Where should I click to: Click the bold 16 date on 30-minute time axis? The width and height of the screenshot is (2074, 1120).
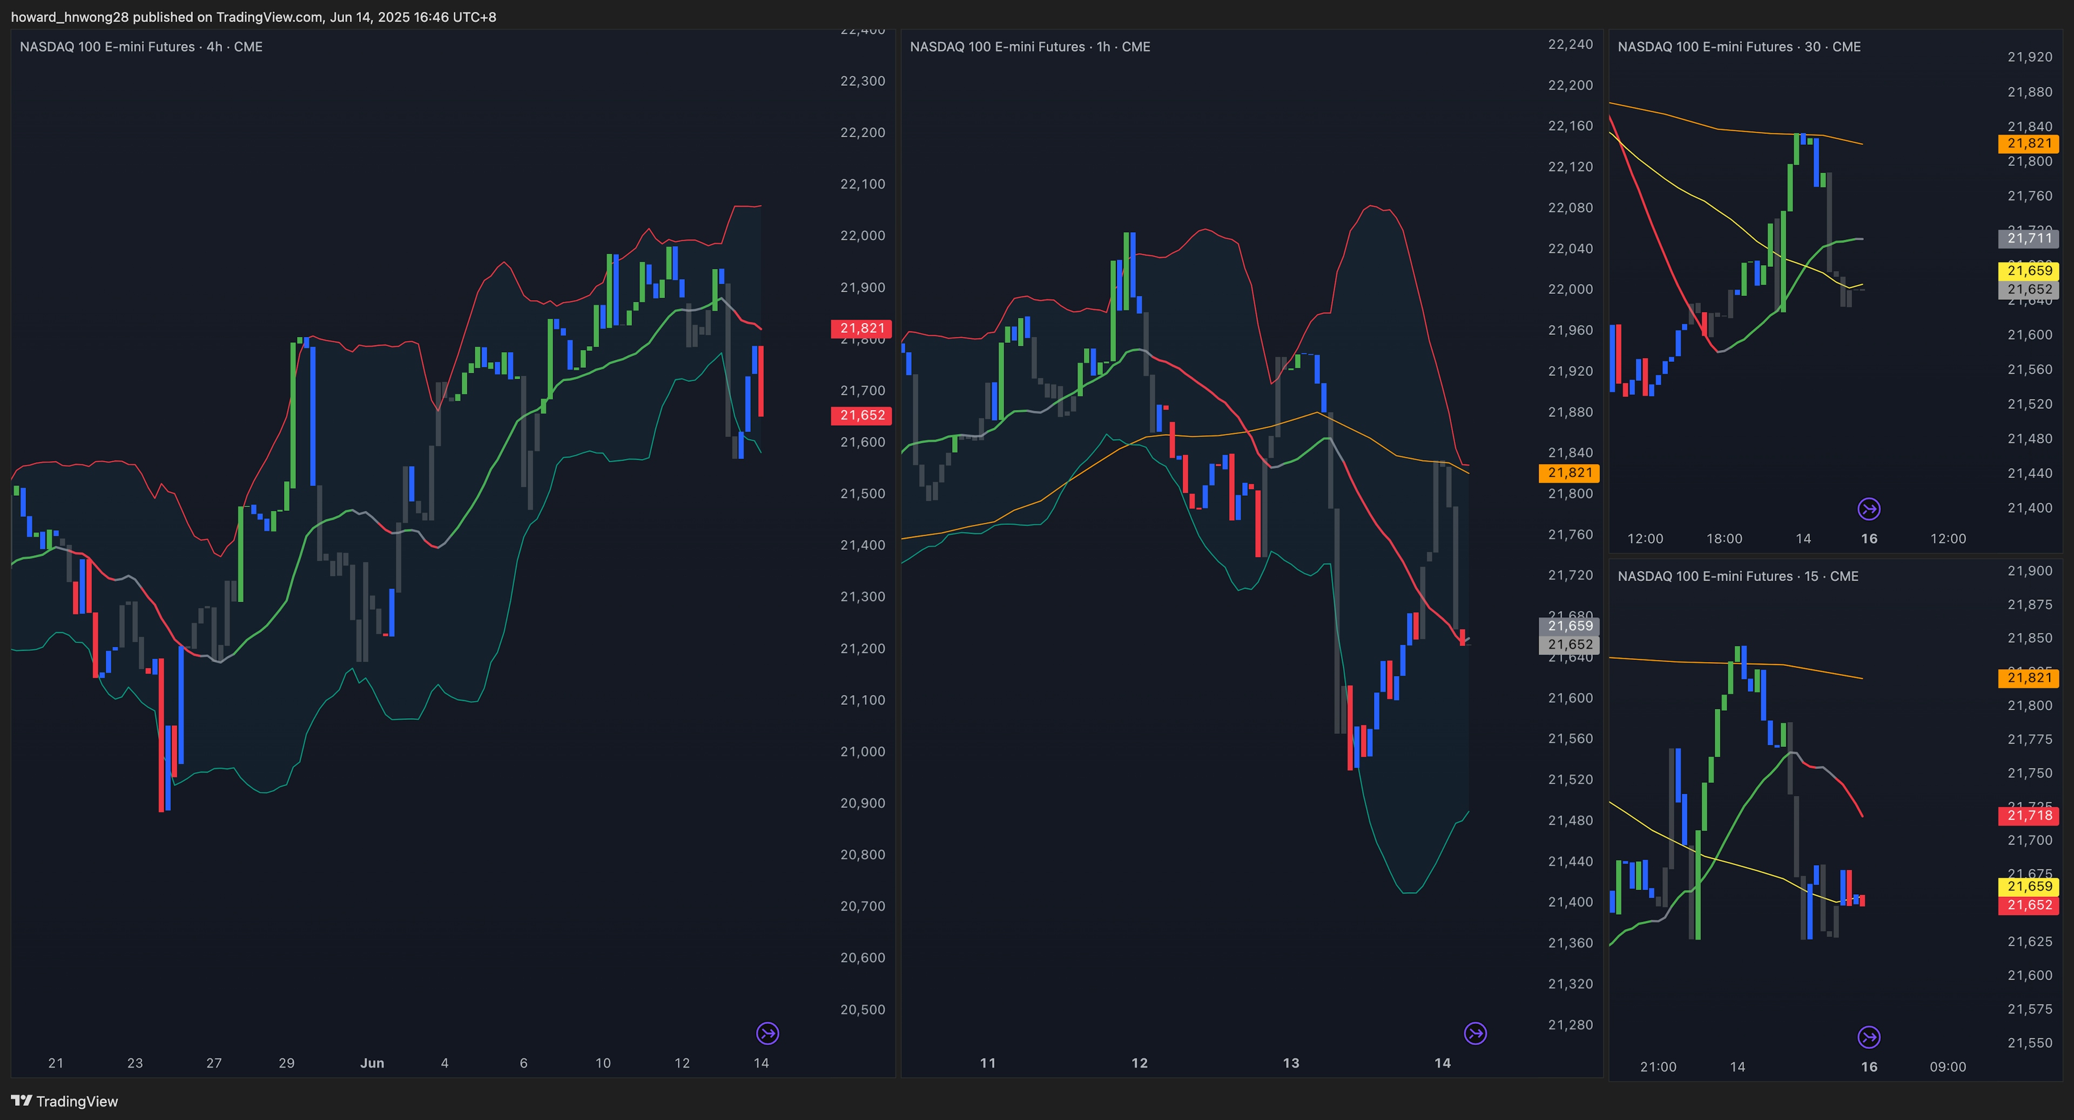click(1869, 538)
